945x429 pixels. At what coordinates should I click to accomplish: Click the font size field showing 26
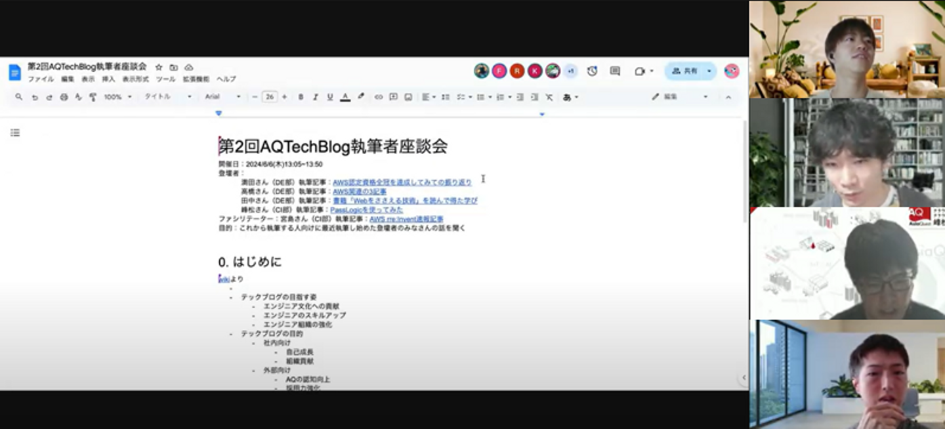coord(270,97)
